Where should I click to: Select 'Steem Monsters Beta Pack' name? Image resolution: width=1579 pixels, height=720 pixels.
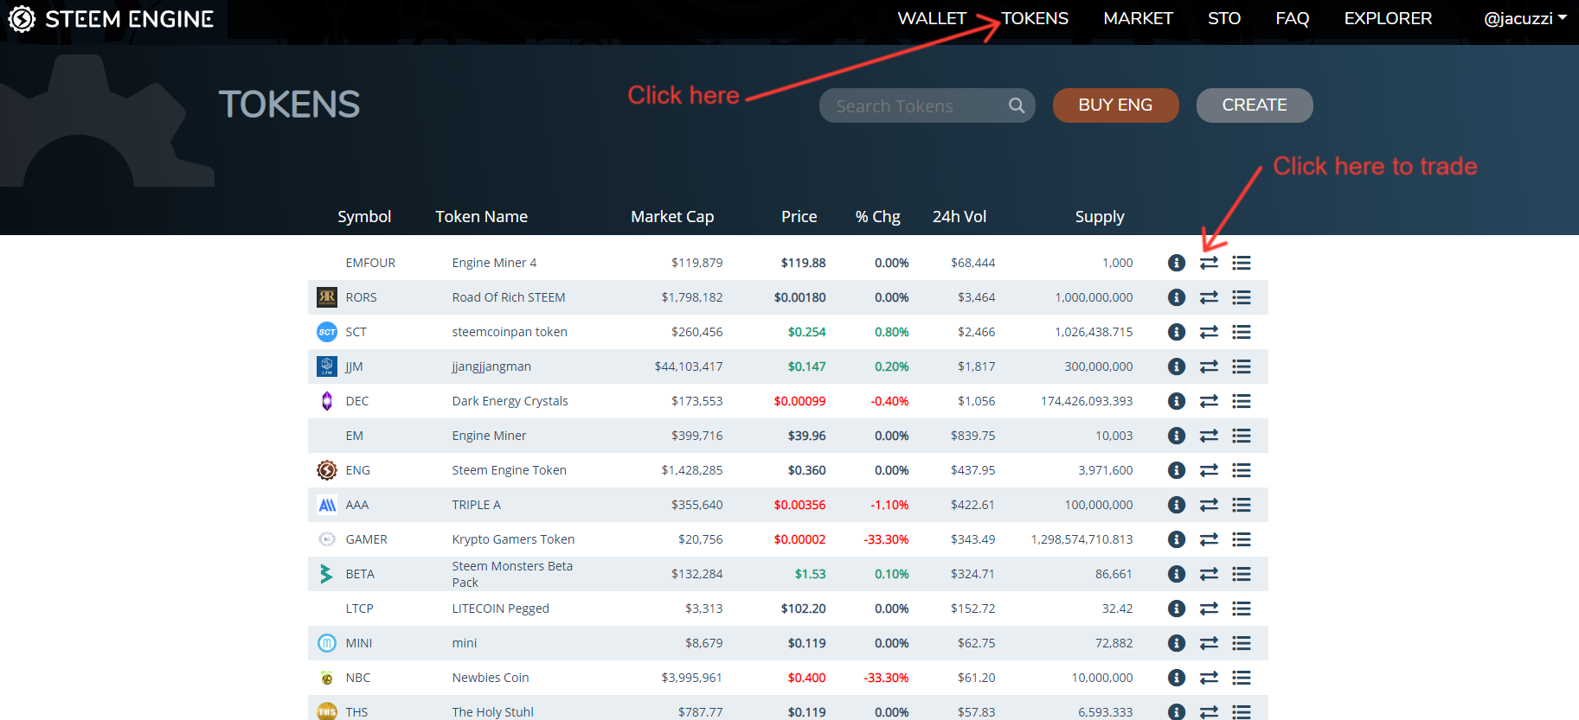(x=512, y=574)
